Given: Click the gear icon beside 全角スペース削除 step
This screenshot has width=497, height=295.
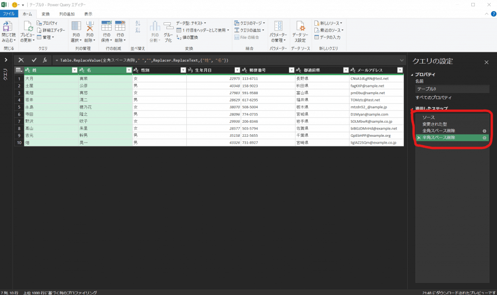Looking at the screenshot, I should [483, 131].
